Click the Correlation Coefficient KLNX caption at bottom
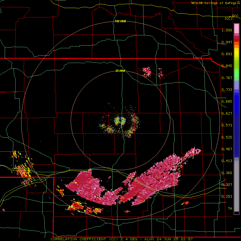The image size is (241, 241). coord(122,239)
